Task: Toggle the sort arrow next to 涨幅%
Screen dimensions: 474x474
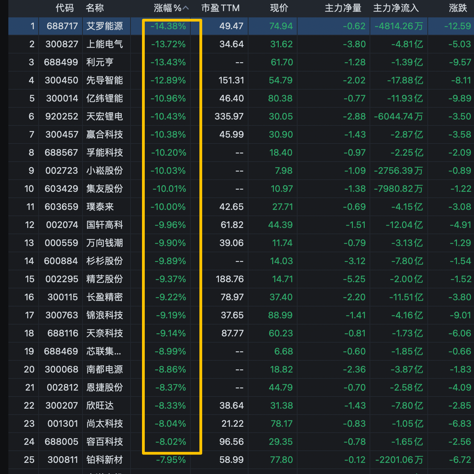Action: [x=186, y=8]
